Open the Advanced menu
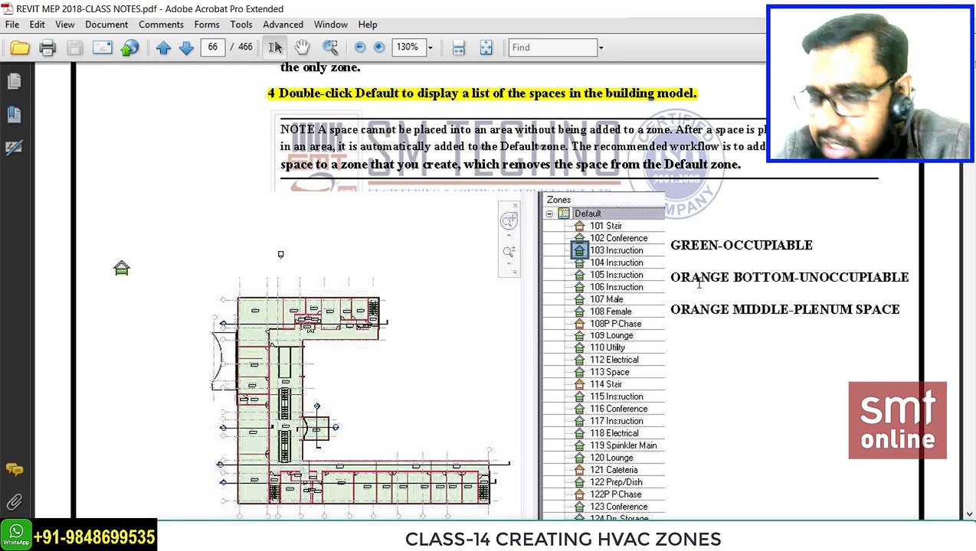 click(283, 24)
